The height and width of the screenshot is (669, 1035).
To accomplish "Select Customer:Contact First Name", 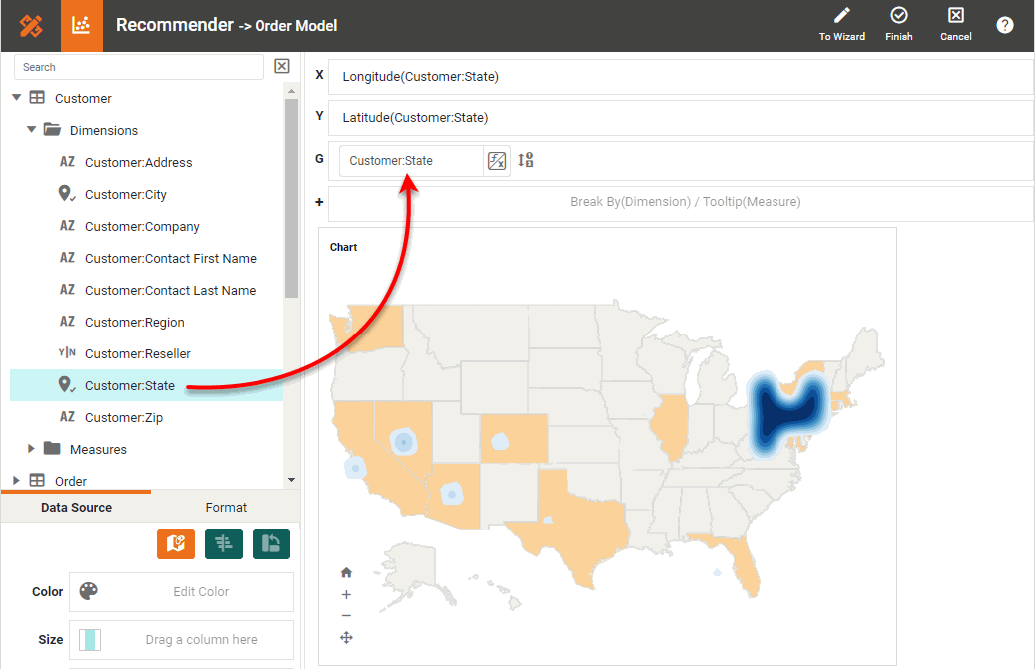I will pos(171,259).
